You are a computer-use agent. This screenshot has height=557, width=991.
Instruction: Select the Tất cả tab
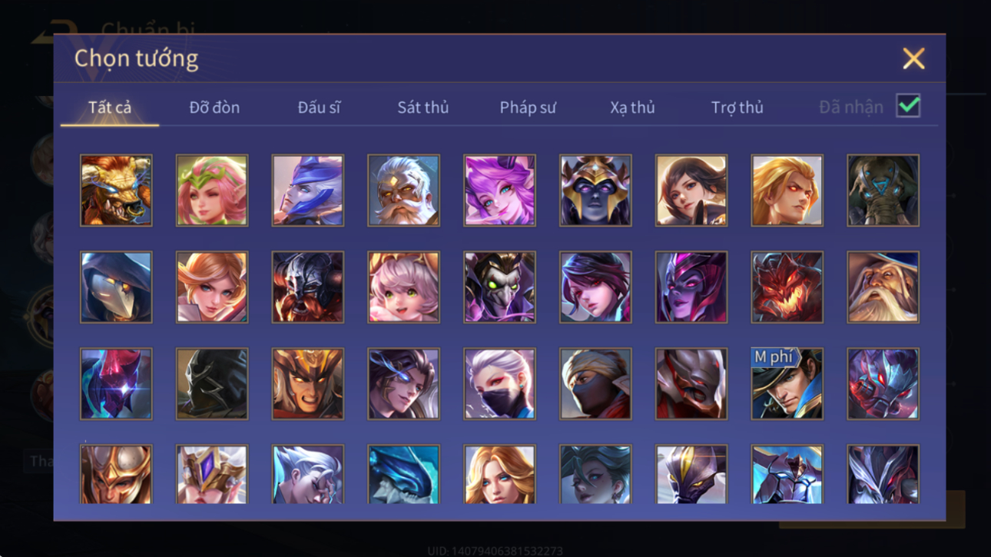110,108
